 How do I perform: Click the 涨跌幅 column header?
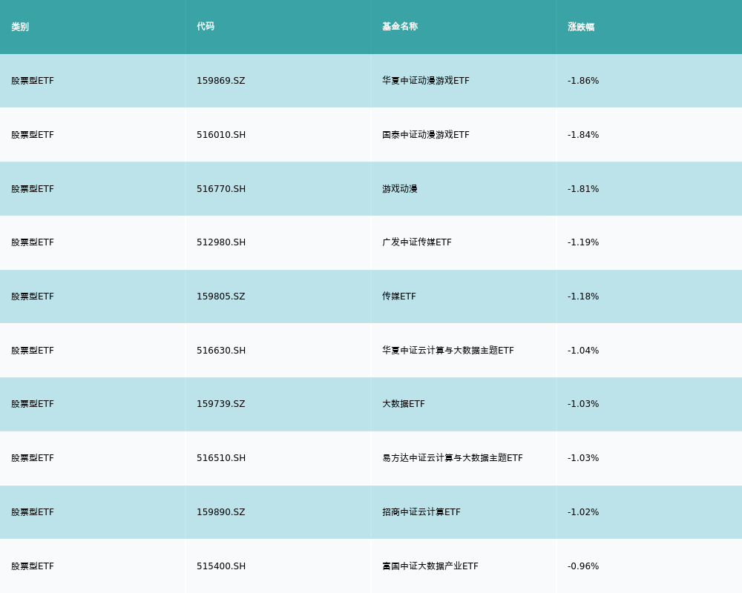(581, 27)
